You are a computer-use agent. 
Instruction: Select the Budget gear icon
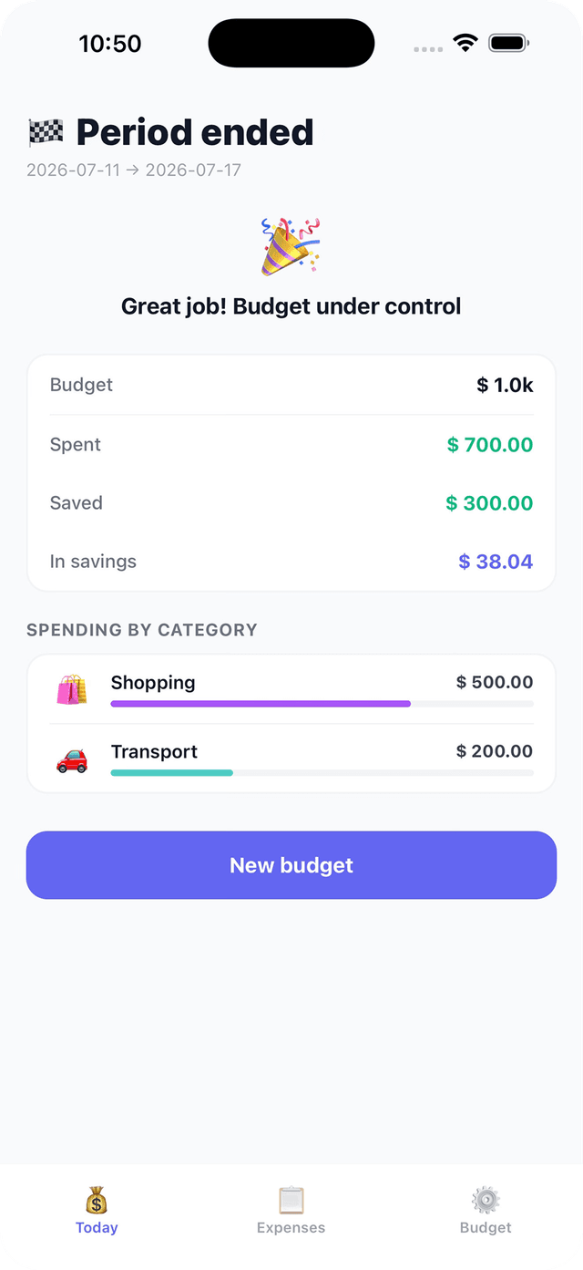click(486, 1200)
